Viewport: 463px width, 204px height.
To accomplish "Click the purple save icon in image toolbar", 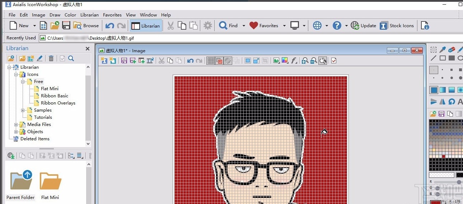I will (124, 60).
